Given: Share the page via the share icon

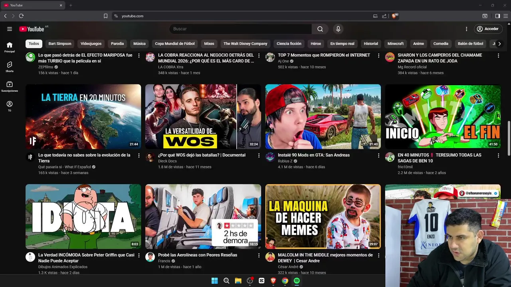Looking at the screenshot, I should (384, 16).
